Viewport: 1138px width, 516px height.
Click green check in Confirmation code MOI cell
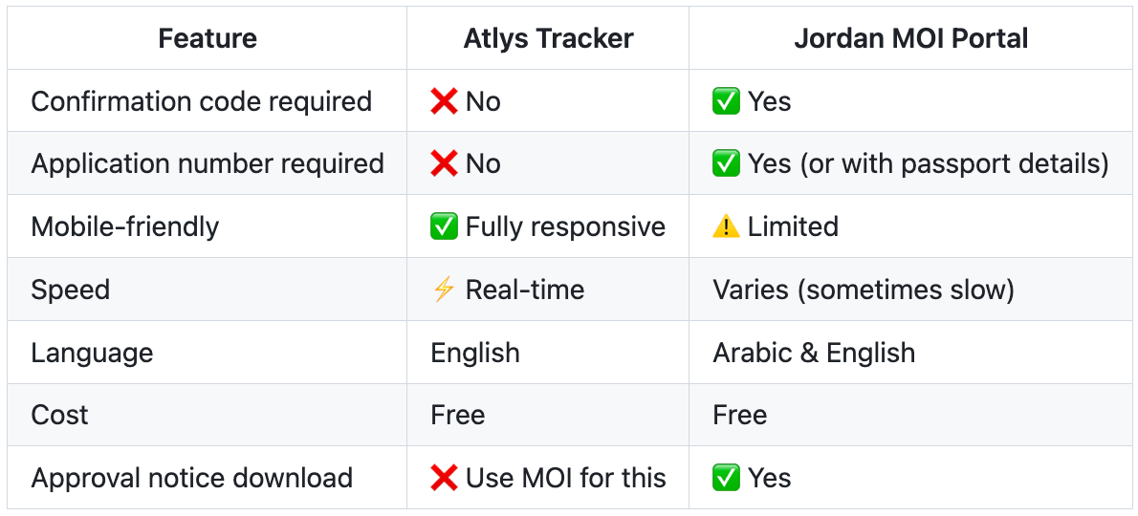[x=726, y=101]
